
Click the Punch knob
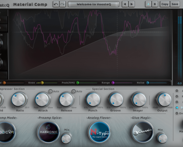tap(93, 99)
